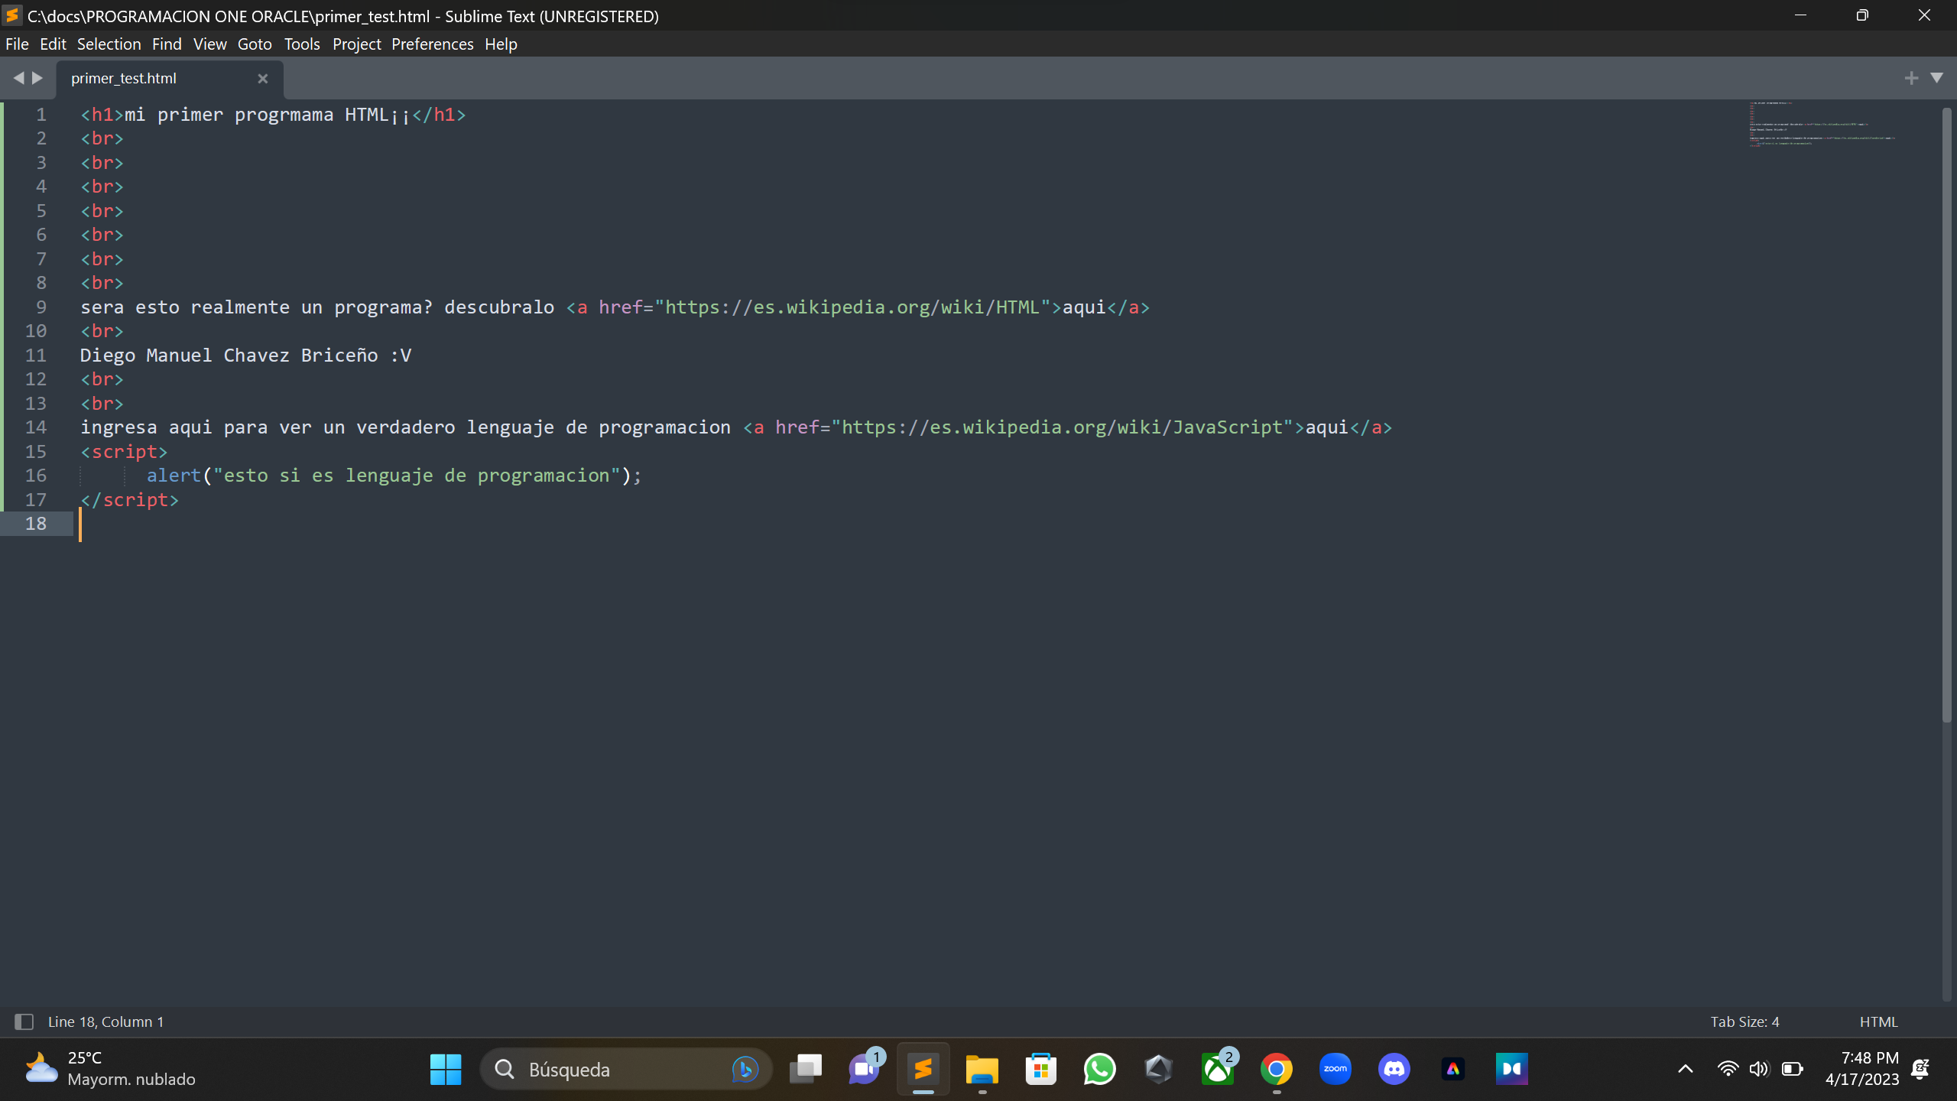
Task: Click the vertical scrollbar
Action: tap(1946, 413)
